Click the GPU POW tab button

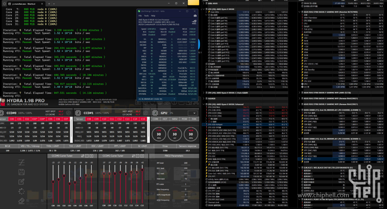pyautogui.click(x=184, y=119)
